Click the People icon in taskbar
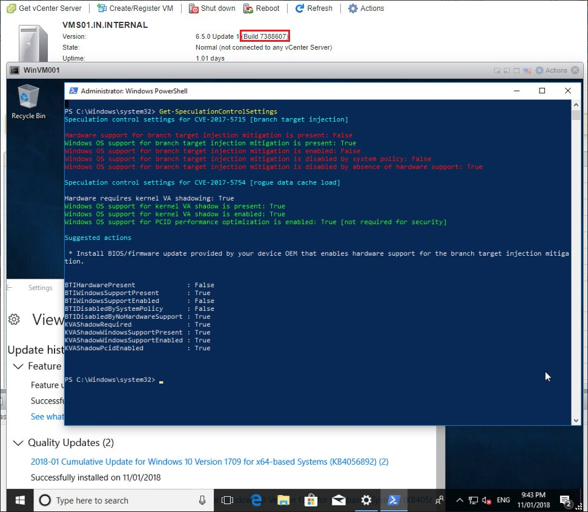 (440, 500)
